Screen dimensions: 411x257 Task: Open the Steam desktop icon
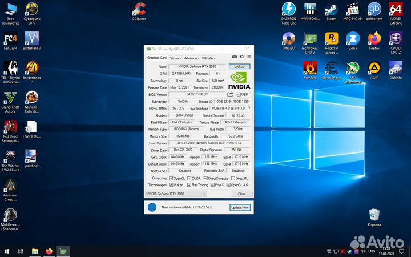331,11
